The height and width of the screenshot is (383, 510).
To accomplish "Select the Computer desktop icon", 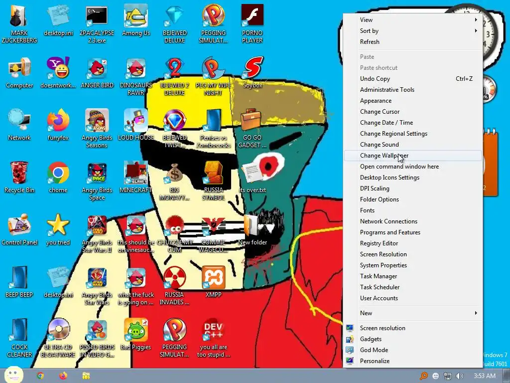I will pyautogui.click(x=19, y=72).
